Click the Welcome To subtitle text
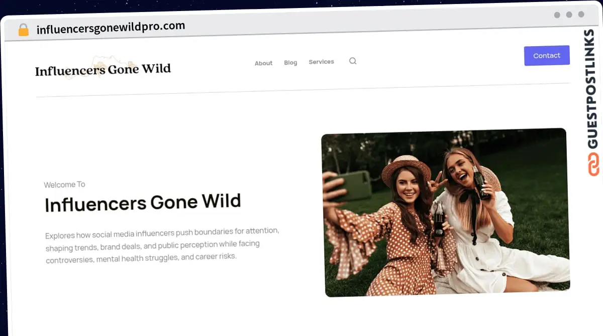This screenshot has width=603, height=336. 64,185
